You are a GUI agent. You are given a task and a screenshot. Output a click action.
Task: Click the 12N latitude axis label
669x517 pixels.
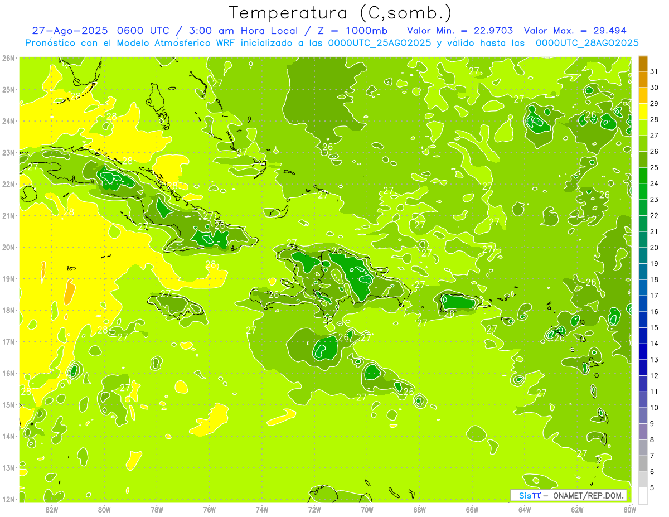8,499
